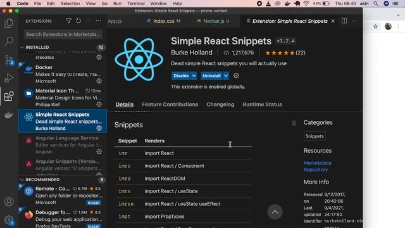This screenshot has height=228, width=405.
Task: Click 'Import React / useState' cell
Action: (x=171, y=191)
